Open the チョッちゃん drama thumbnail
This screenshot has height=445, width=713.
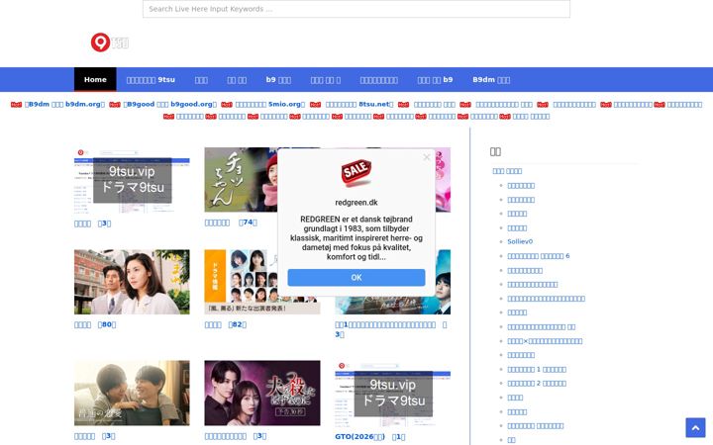coord(241,179)
